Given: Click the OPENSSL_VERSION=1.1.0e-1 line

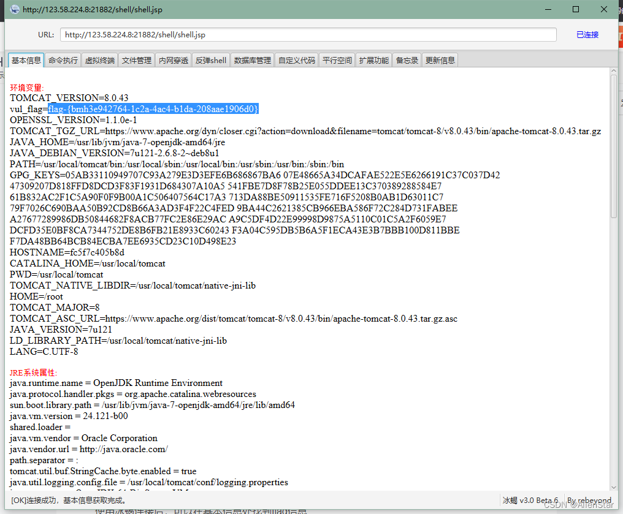Looking at the screenshot, I should 74,120.
